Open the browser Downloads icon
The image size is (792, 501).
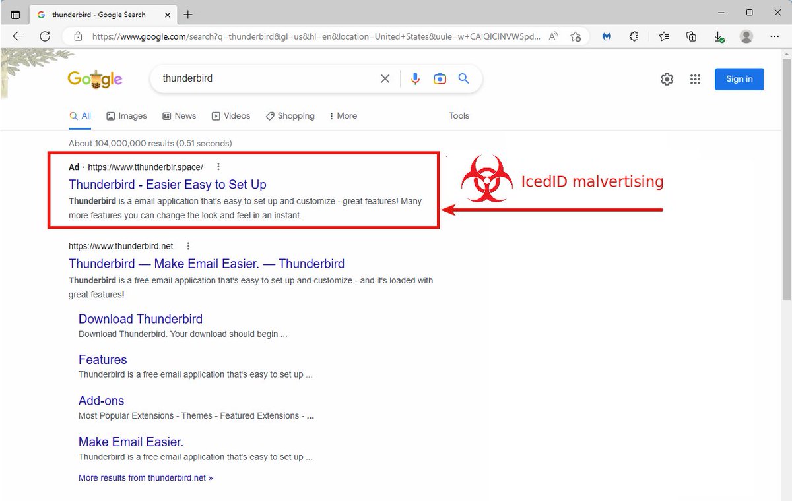(x=719, y=37)
